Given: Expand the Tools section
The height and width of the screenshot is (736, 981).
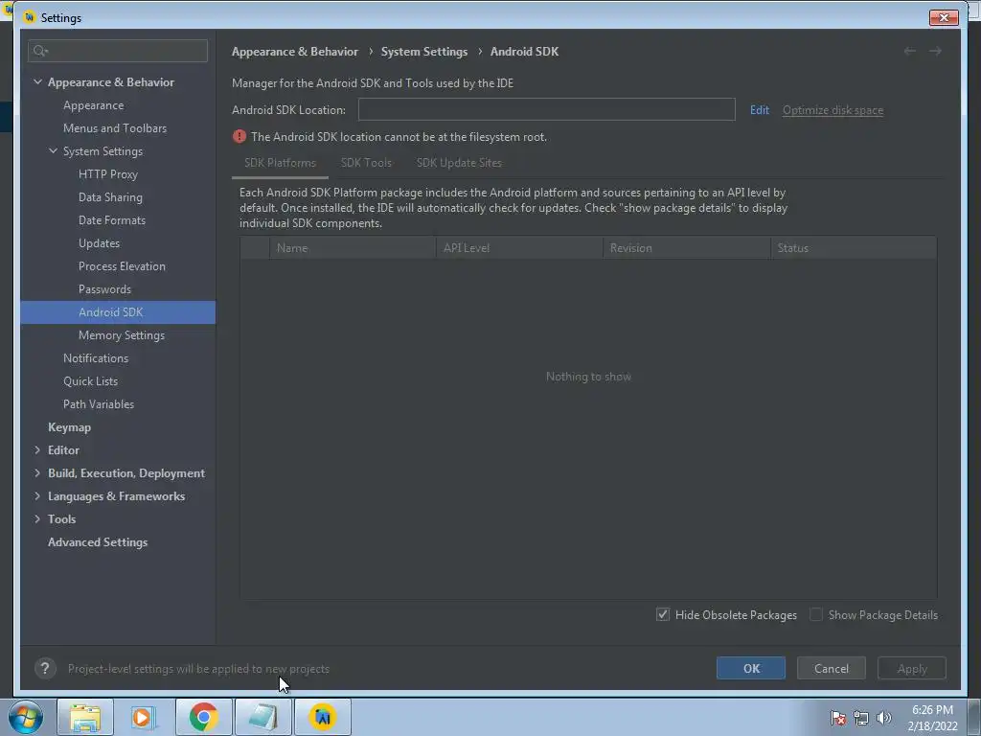Looking at the screenshot, I should point(37,518).
